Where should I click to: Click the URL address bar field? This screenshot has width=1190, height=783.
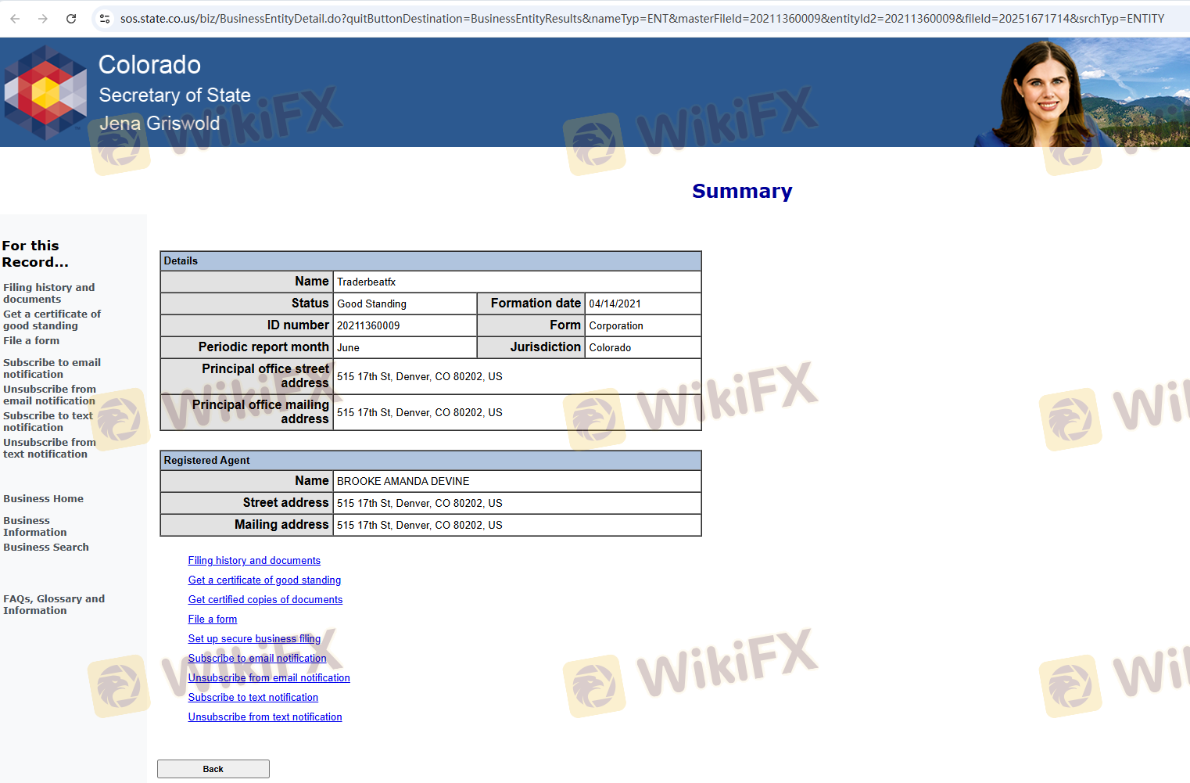[641, 19]
